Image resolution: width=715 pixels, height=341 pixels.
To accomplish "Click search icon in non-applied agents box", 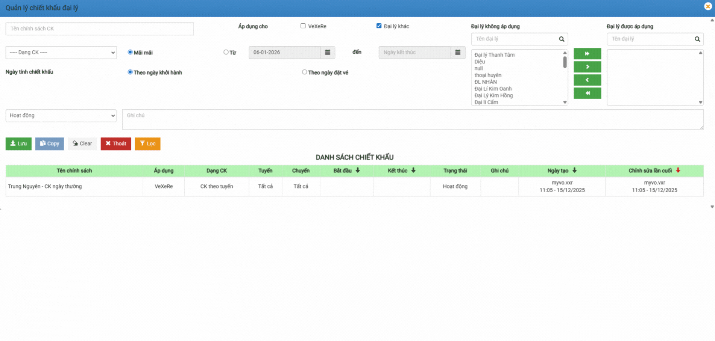I will 561,39.
